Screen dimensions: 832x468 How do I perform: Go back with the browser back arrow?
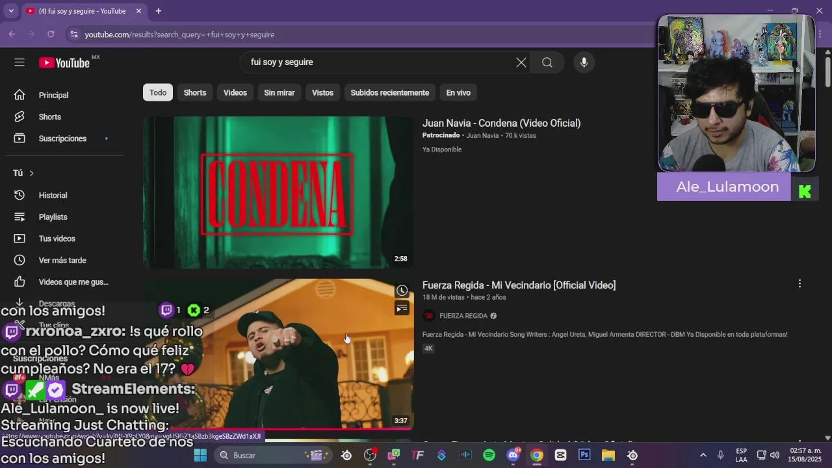12,34
